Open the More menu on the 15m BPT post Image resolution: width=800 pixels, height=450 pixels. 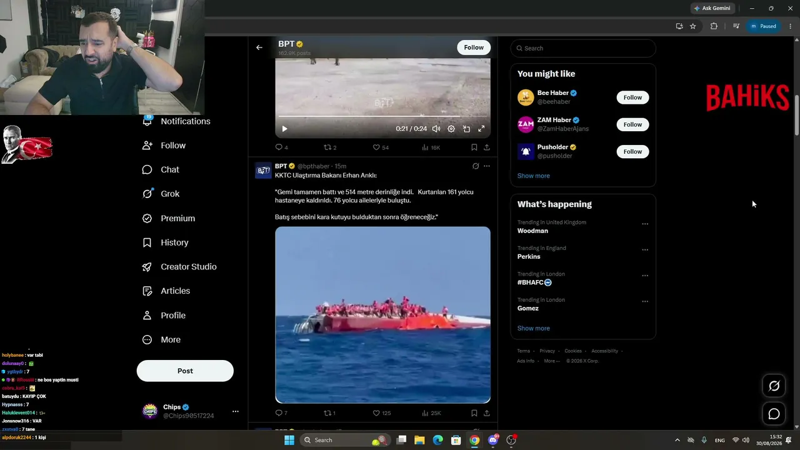(487, 166)
